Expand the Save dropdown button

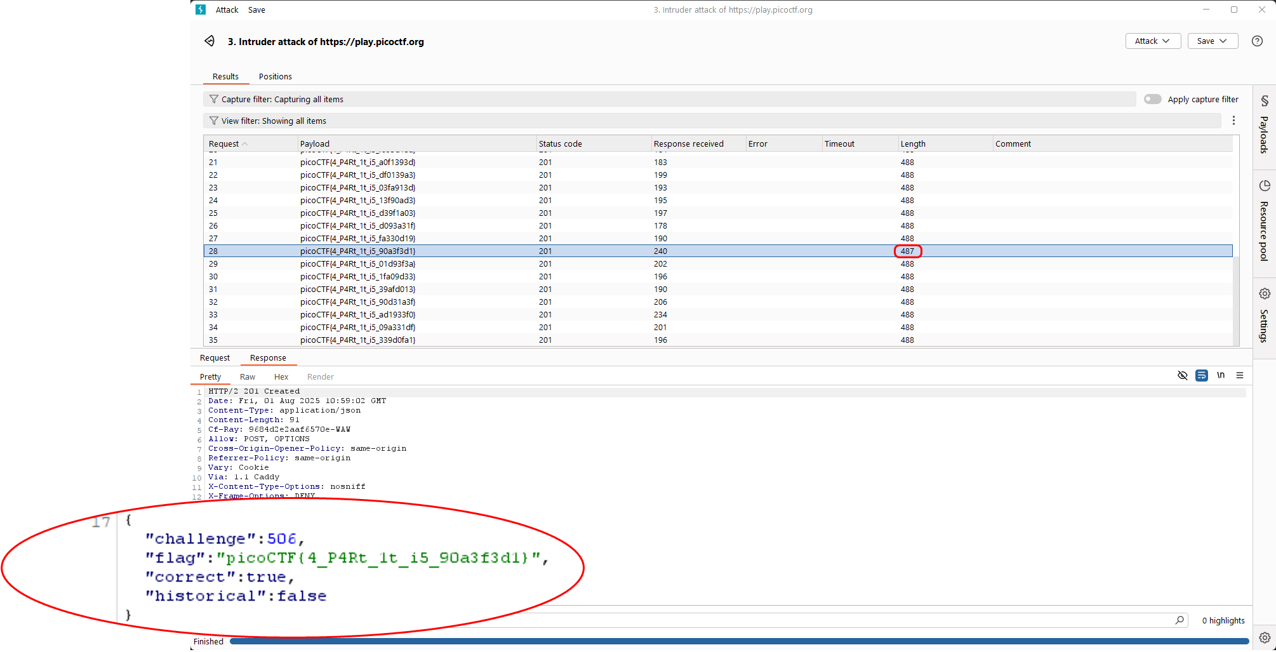point(1212,41)
